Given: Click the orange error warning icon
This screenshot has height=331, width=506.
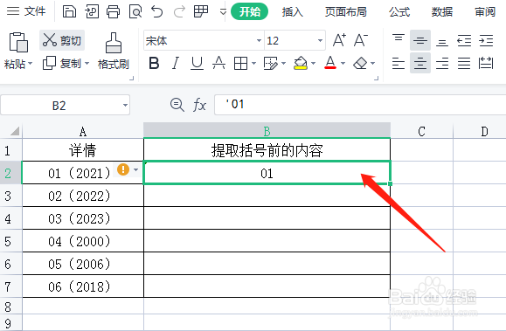Looking at the screenshot, I should point(123,169).
